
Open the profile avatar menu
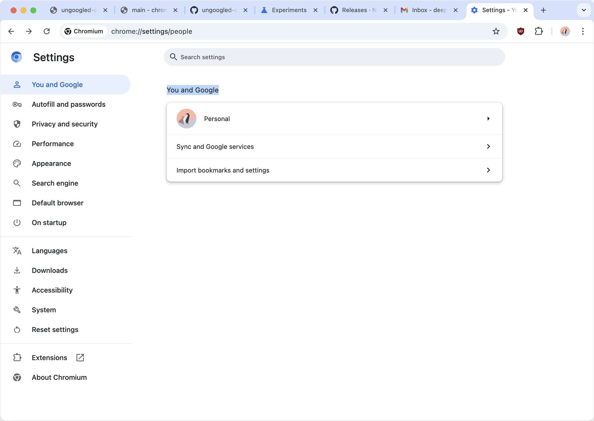pos(565,31)
